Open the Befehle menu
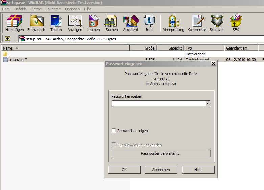 pyautogui.click(x=21, y=9)
